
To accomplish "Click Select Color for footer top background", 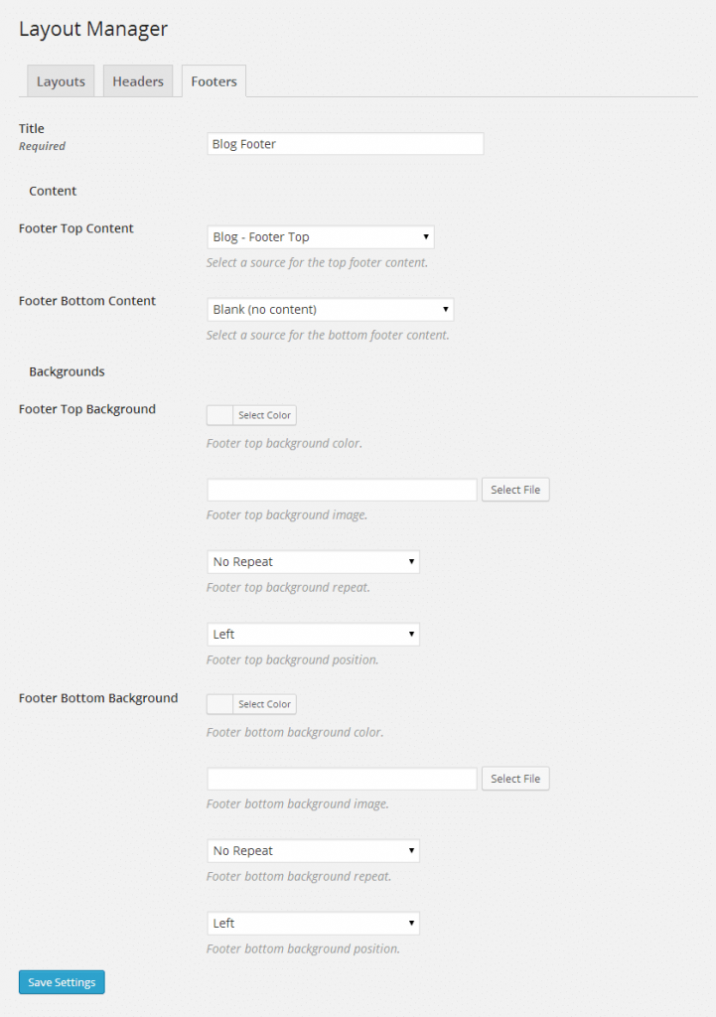I will click(263, 414).
